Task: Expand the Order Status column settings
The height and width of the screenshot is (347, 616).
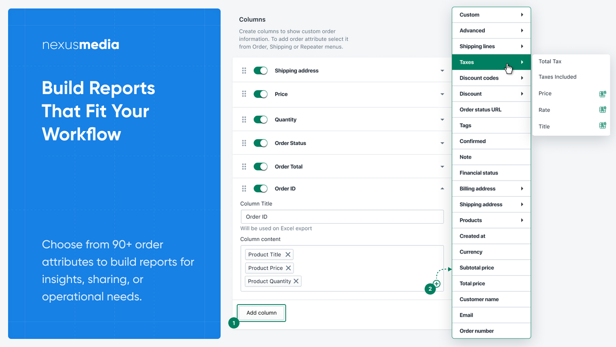Action: (x=442, y=143)
